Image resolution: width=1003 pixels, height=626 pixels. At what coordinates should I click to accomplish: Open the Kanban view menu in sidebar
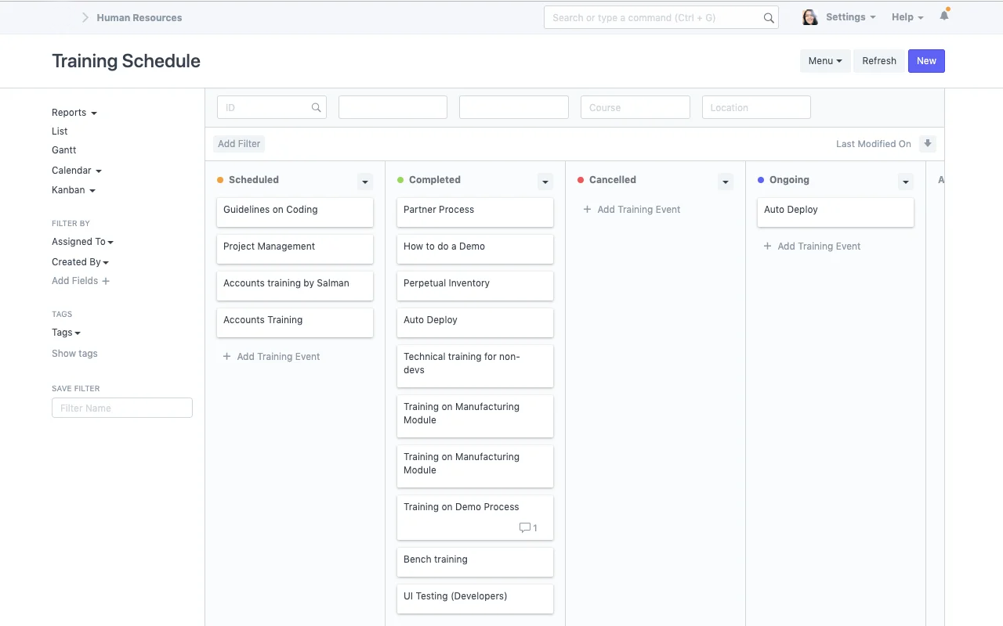(73, 190)
